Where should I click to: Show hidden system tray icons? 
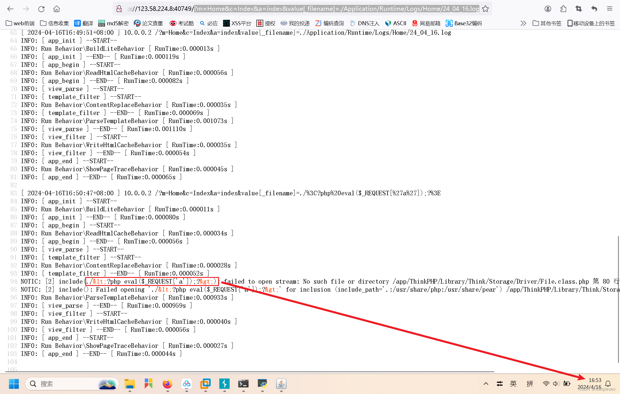point(486,384)
